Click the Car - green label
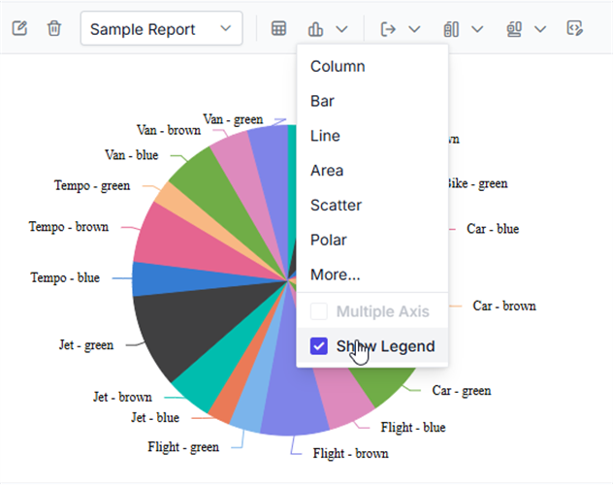This screenshot has height=485, width=613. coord(462,391)
